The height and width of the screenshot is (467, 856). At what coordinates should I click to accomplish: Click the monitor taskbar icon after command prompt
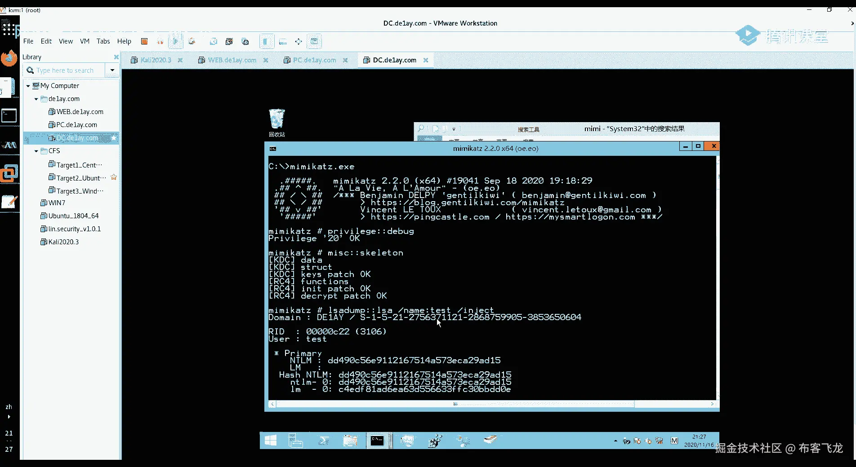[x=408, y=441]
